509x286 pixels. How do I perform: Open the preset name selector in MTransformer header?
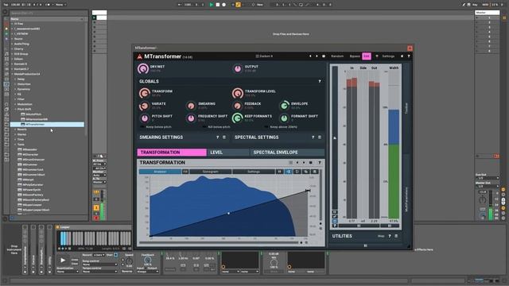pos(264,56)
